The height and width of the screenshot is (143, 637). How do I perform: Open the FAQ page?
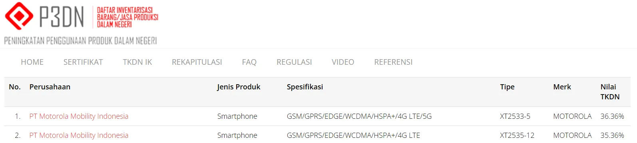249,62
